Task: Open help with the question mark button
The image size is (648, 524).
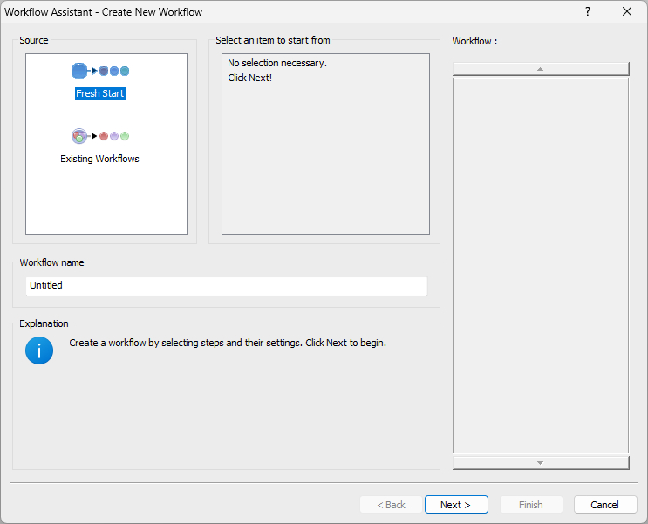Action: [588, 11]
